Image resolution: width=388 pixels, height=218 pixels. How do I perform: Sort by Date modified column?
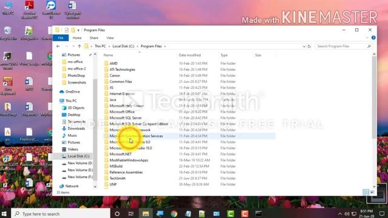pos(190,55)
